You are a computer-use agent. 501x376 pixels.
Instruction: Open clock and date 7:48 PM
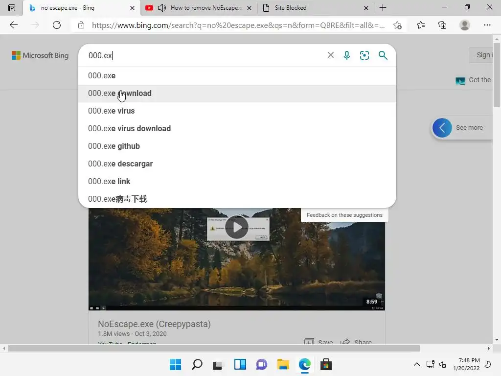[x=466, y=364]
